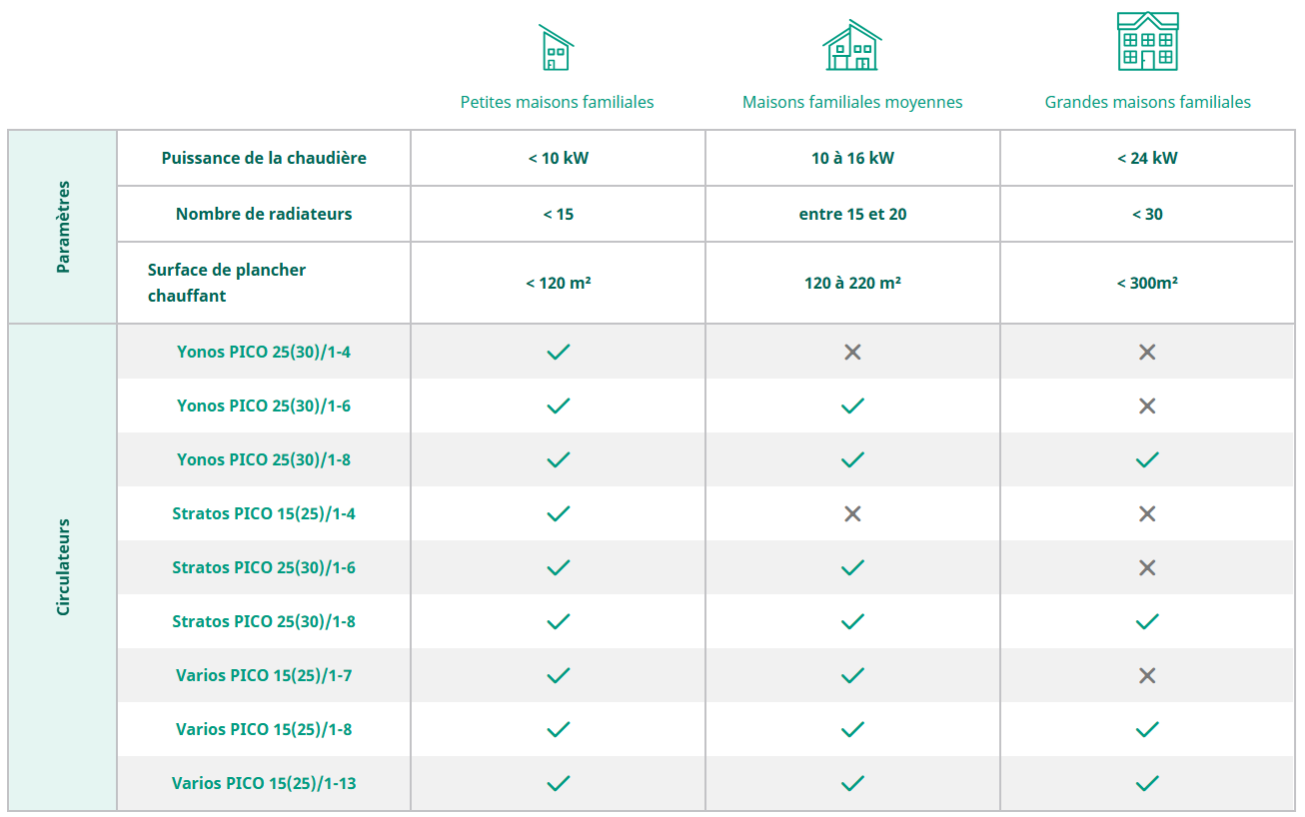Click the Puissance de la chaudière row label

click(264, 158)
